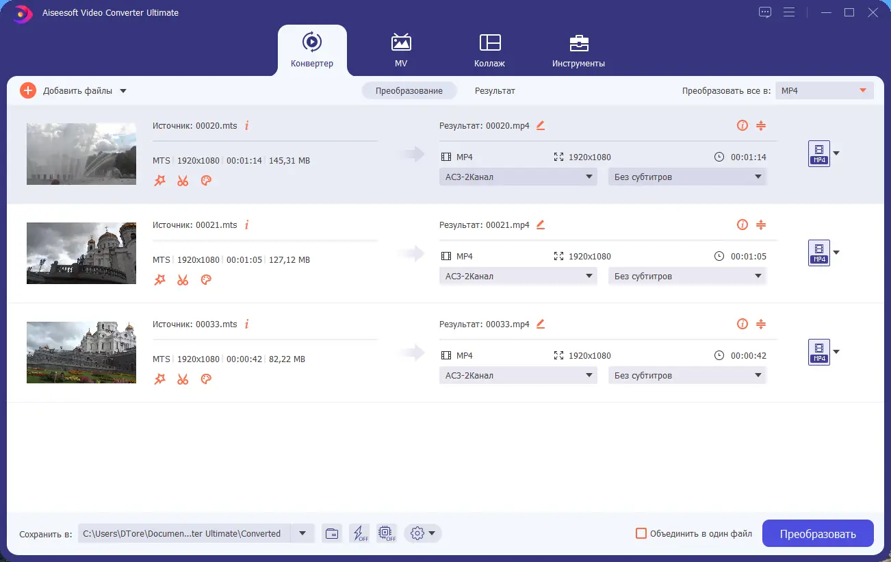Screen dimensions: 891x562
Task: Click the save path field C:\Users\DTore
Action: click(x=184, y=533)
